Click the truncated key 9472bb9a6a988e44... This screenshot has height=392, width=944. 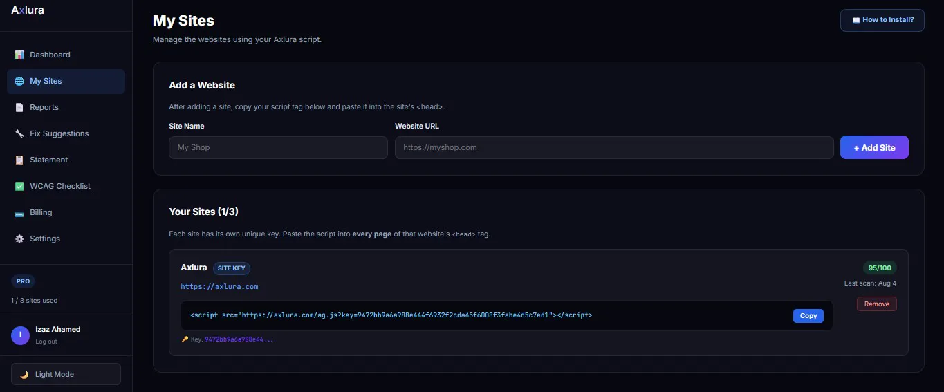click(x=239, y=339)
